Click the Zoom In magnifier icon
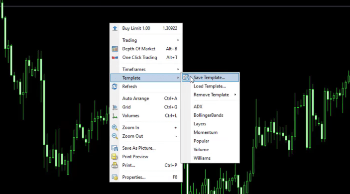This screenshot has height=194, width=350. (x=115, y=127)
